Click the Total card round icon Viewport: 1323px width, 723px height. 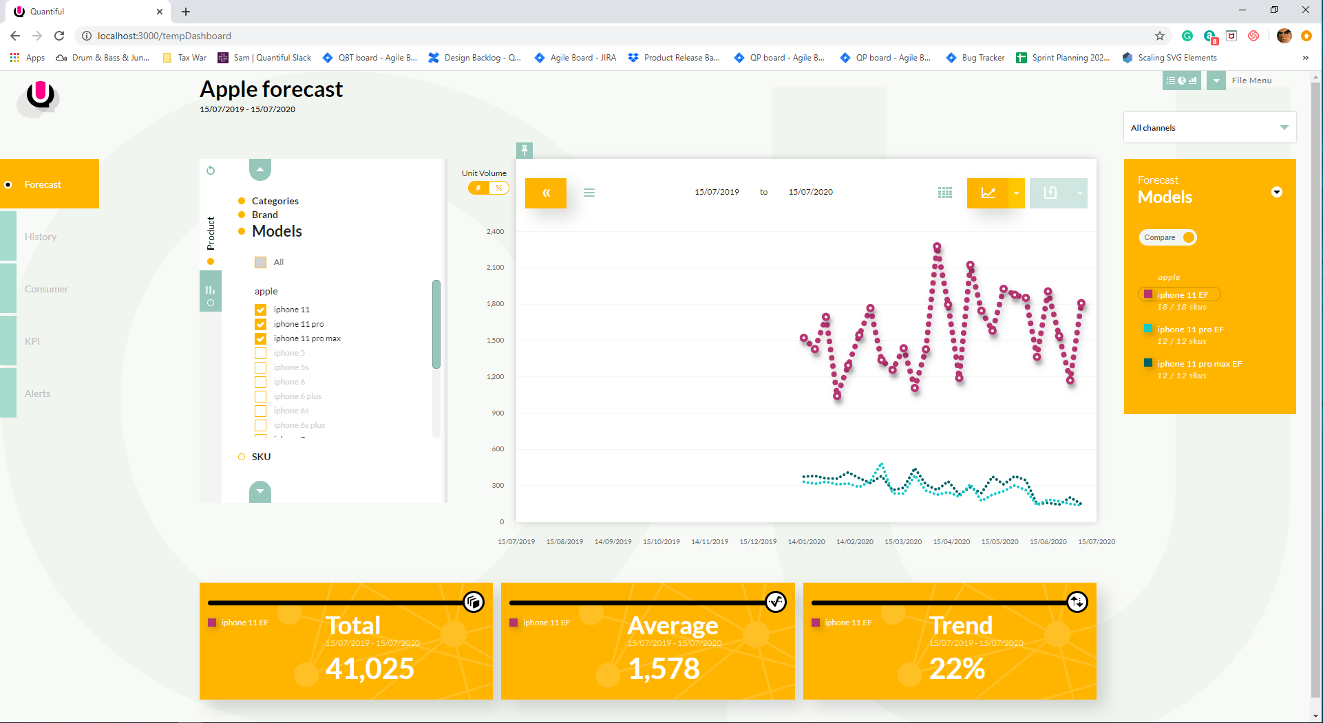[474, 602]
